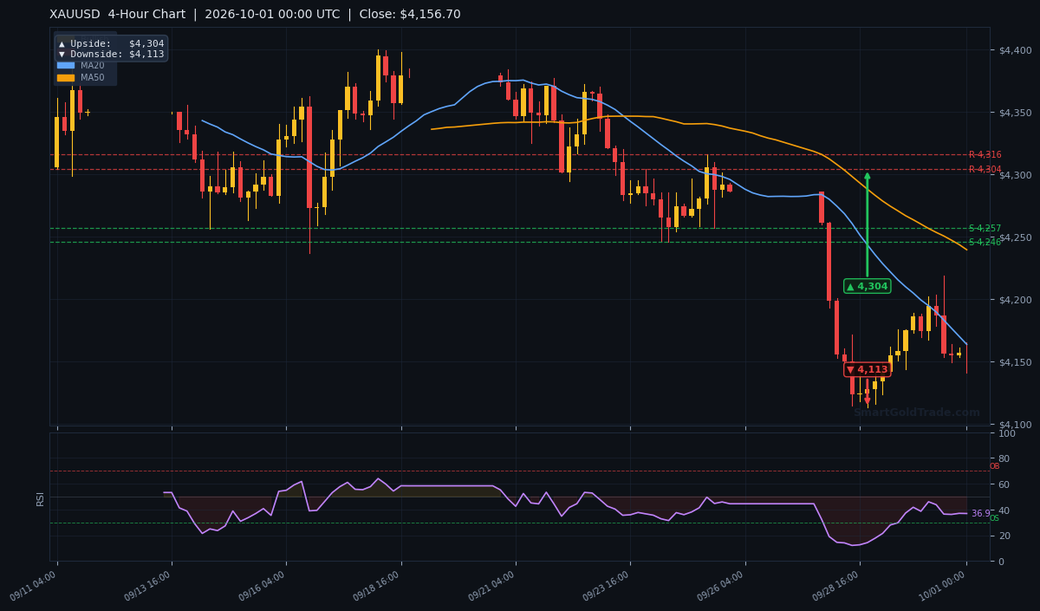
Task: Click the red 4,113 downside target label
Action: pyautogui.click(x=867, y=369)
